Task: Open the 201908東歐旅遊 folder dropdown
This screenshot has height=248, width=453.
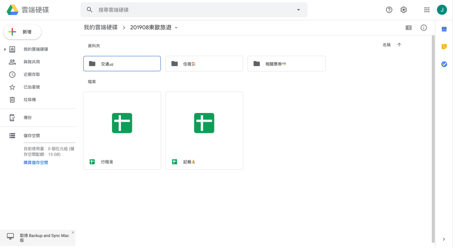Action: [x=176, y=28]
